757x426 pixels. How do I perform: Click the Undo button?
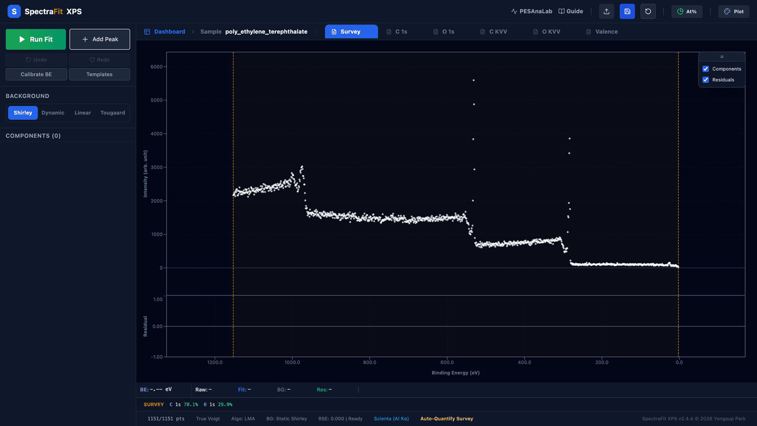point(36,59)
